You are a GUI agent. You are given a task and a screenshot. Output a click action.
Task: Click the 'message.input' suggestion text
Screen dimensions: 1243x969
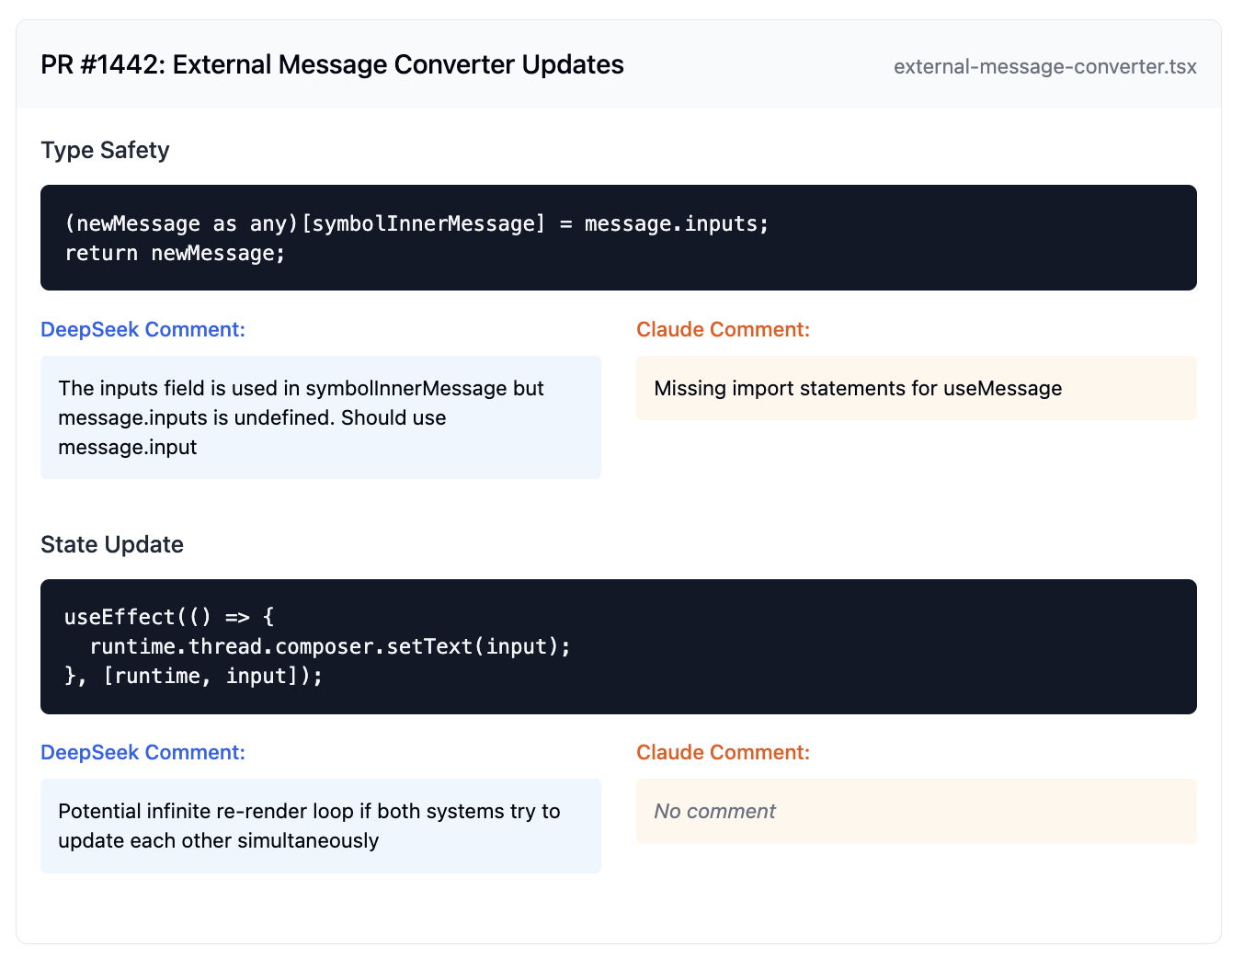point(127,447)
